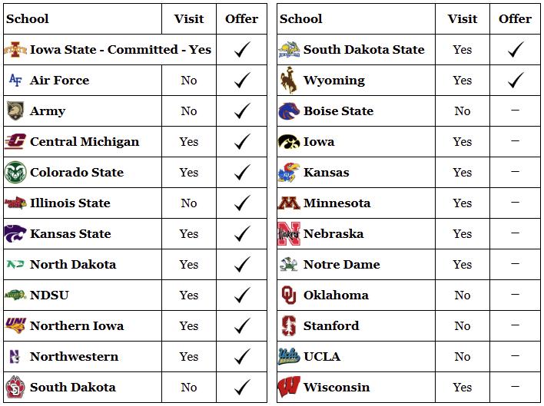Click the Wisconsin W logo
This screenshot has width=544, height=406.
(x=289, y=387)
